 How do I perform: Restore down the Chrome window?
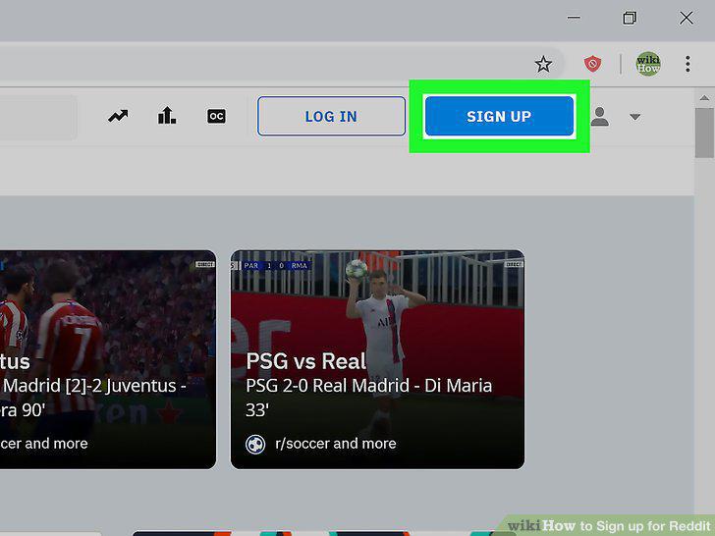pyautogui.click(x=630, y=18)
